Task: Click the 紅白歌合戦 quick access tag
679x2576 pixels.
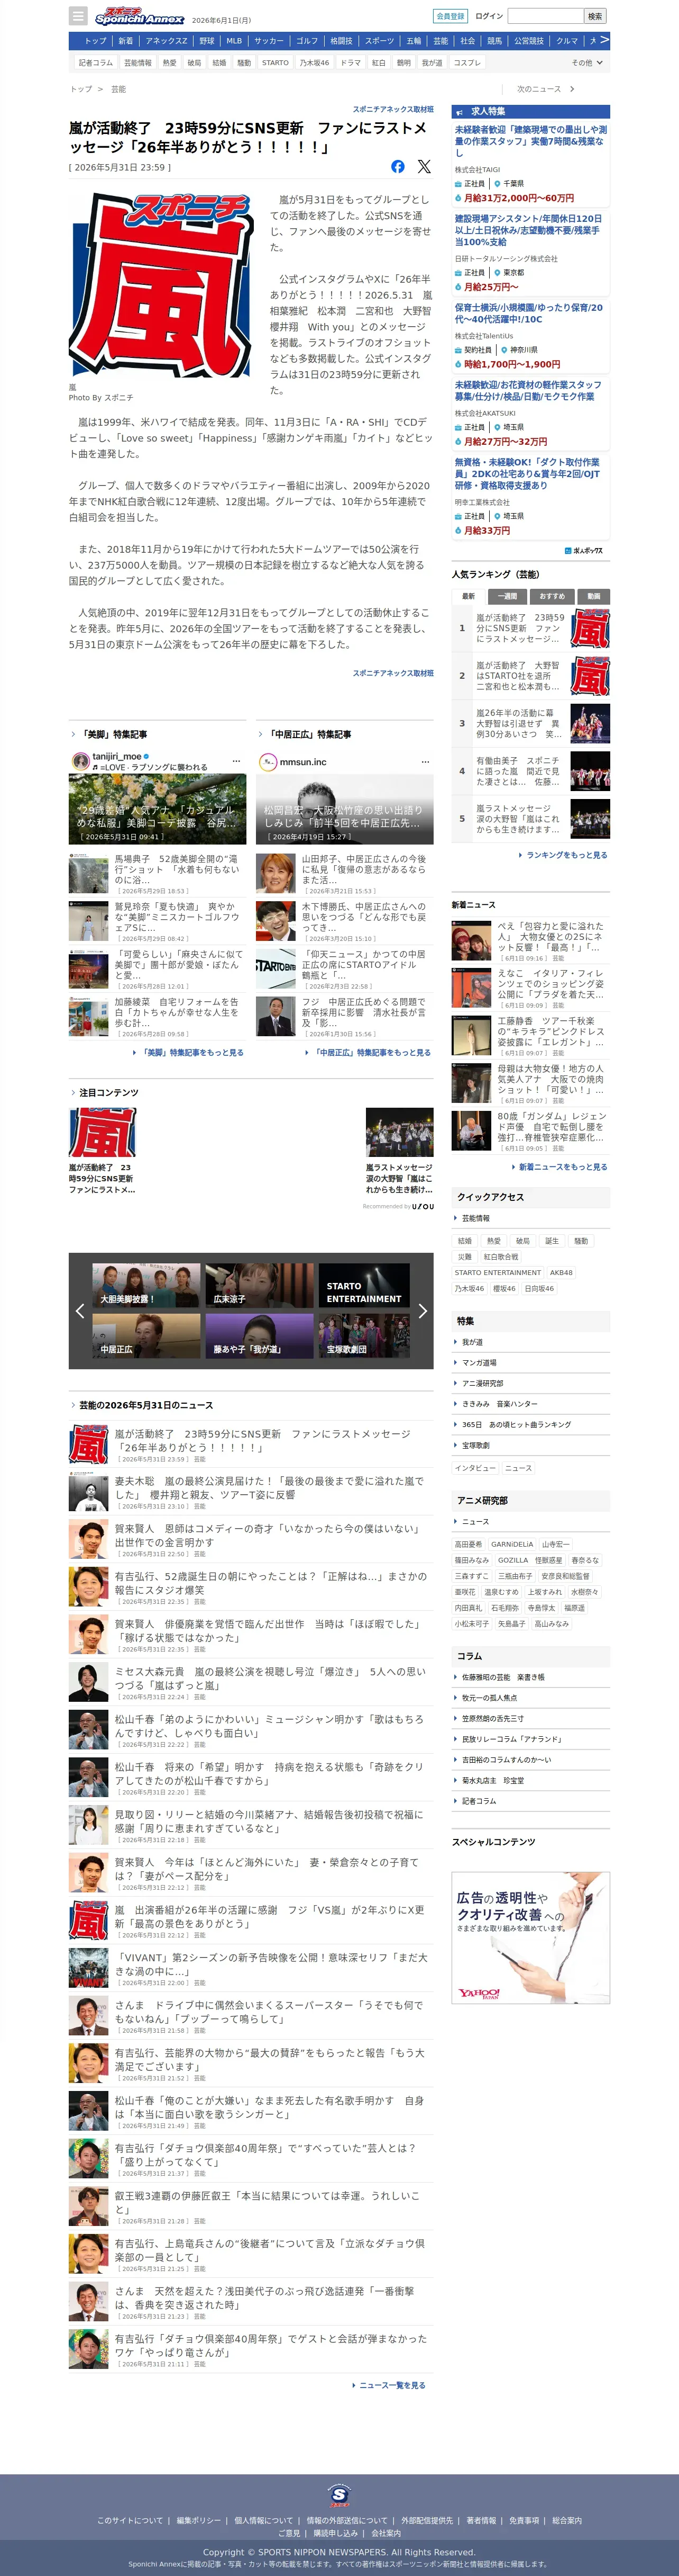Action: 501,1257
